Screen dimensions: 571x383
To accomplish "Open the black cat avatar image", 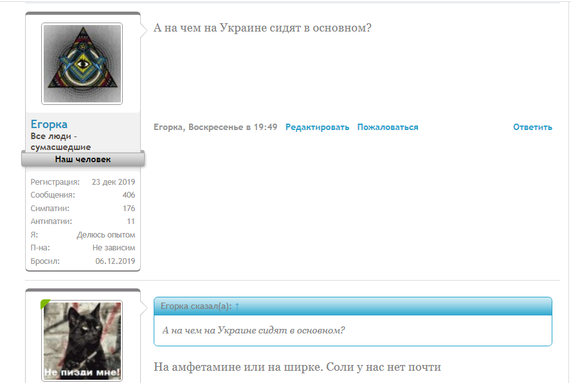I will click(x=82, y=341).
